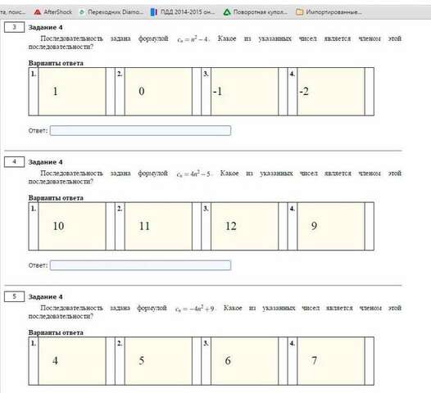The width and height of the screenshot is (431, 393).
Task: Select answer option -2 in question 3
Action: (331, 92)
